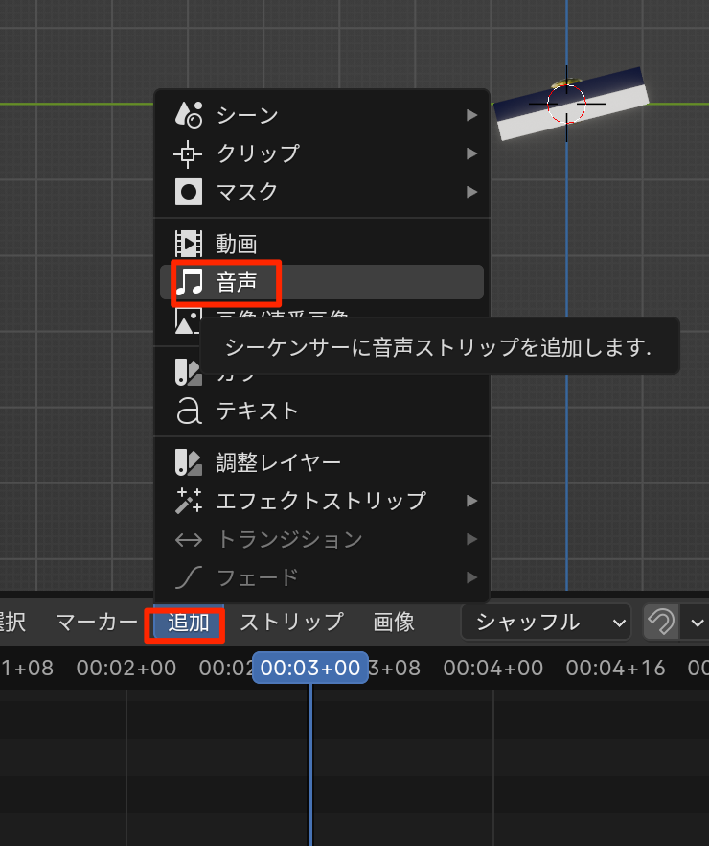709x846 pixels.
Task: Click the Mask (マスク) icon in the menu
Action: [189, 192]
